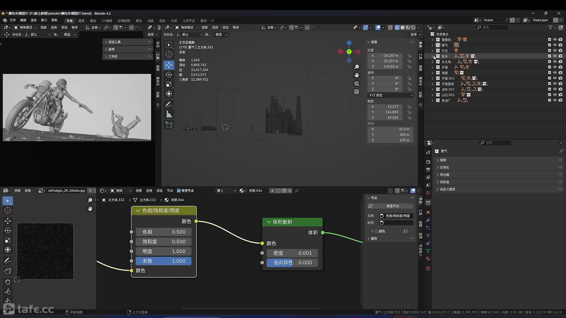
Task: Switch to the 建模 workspace tab
Action: tap(81, 21)
